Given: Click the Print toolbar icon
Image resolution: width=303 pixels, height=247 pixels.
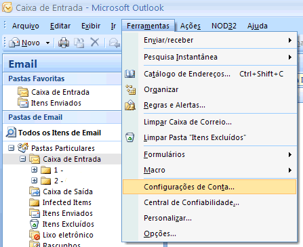Looking at the screenshot, I should pyautogui.click(x=64, y=43).
